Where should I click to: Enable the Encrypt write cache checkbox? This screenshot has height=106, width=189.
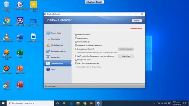(x=76, y=60)
